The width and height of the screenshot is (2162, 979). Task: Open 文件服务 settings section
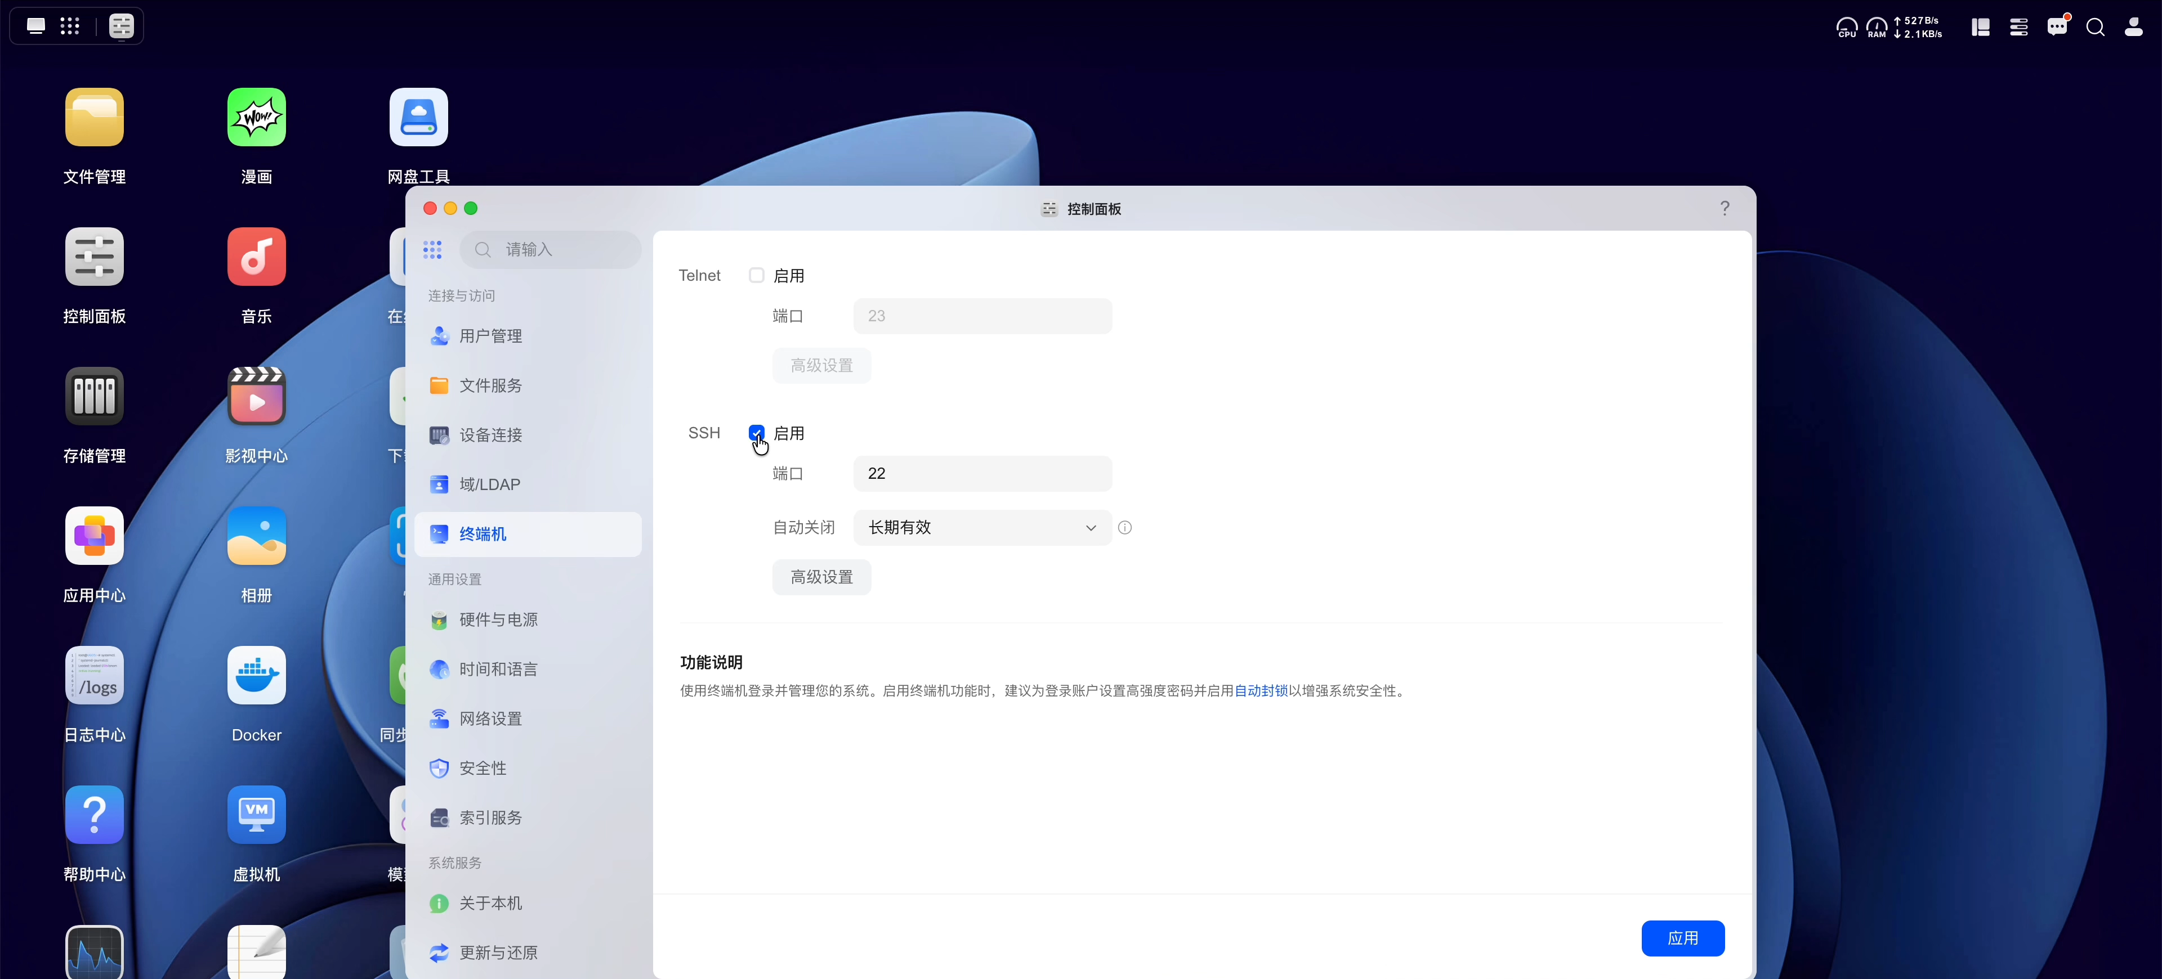coord(528,386)
